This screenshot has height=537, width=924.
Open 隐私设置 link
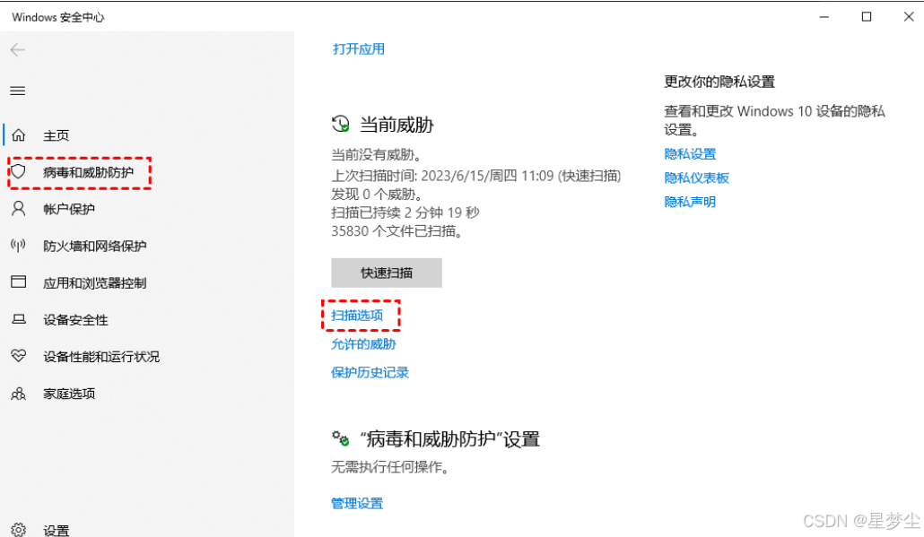[690, 154]
